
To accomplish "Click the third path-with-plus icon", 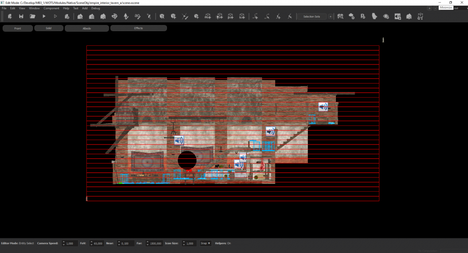I will [x=278, y=17].
